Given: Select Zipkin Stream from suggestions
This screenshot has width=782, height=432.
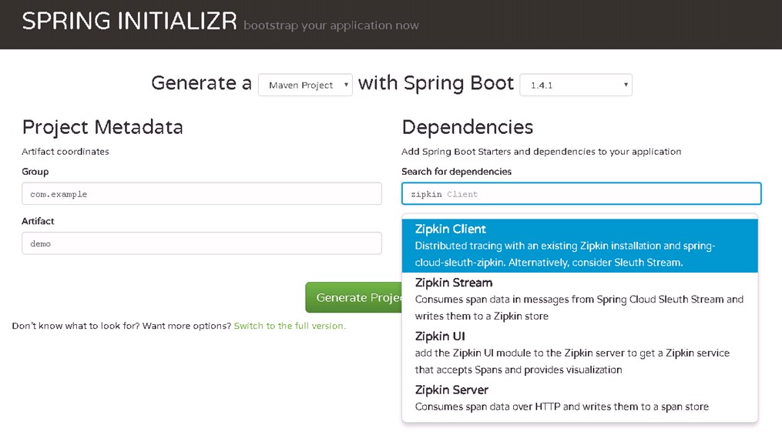Looking at the screenshot, I should point(580,299).
